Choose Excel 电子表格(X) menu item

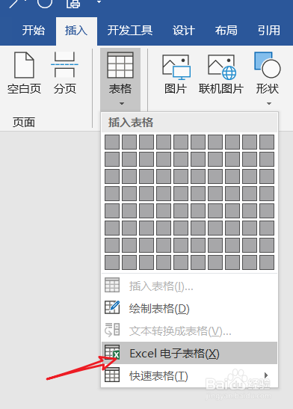click(x=189, y=353)
